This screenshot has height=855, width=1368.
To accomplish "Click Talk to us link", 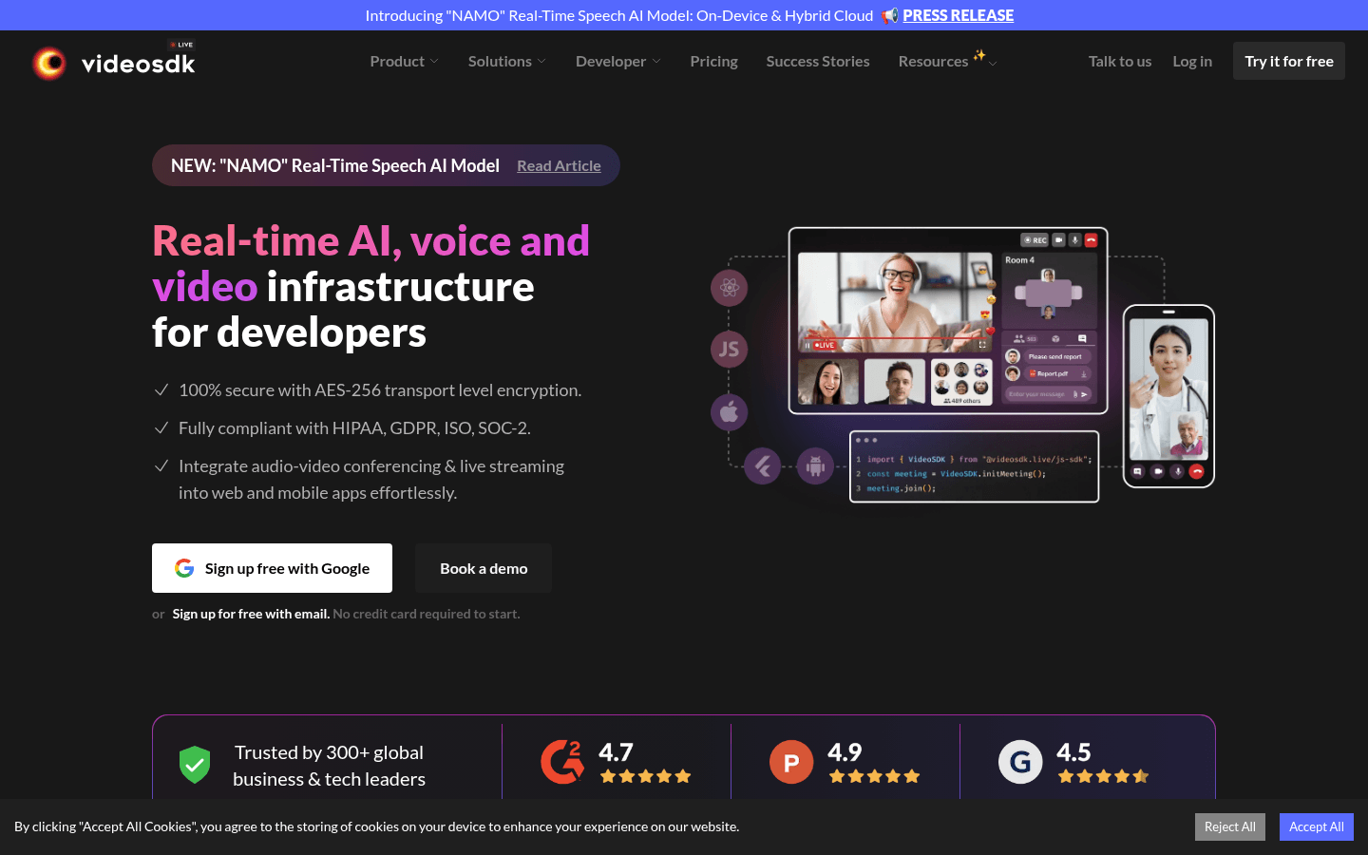I will click(1120, 61).
